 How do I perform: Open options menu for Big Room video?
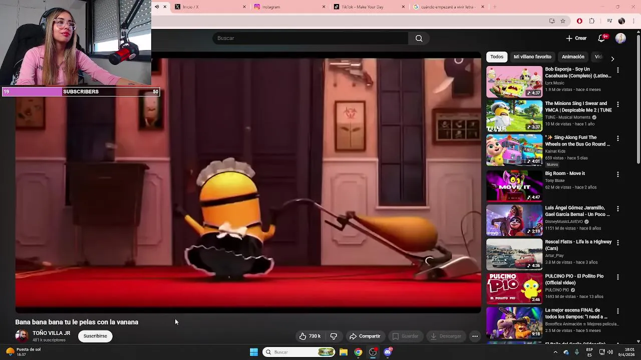pyautogui.click(x=618, y=174)
